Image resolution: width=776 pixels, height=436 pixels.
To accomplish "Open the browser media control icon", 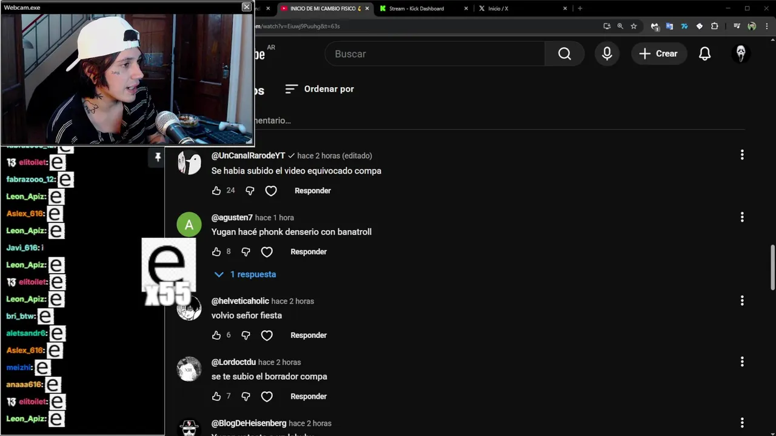I will pos(737,26).
